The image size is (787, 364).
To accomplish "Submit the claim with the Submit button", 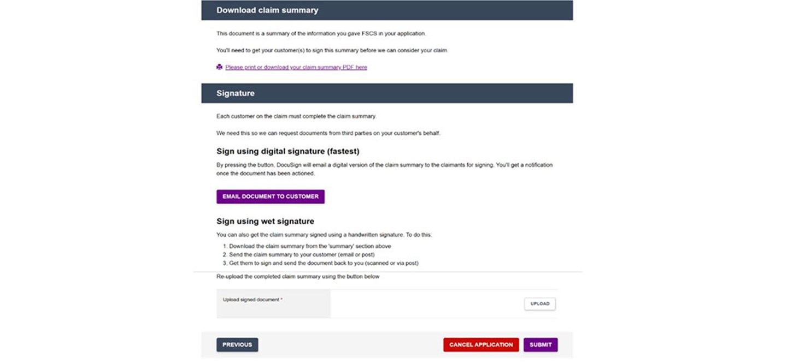I will [541, 345].
